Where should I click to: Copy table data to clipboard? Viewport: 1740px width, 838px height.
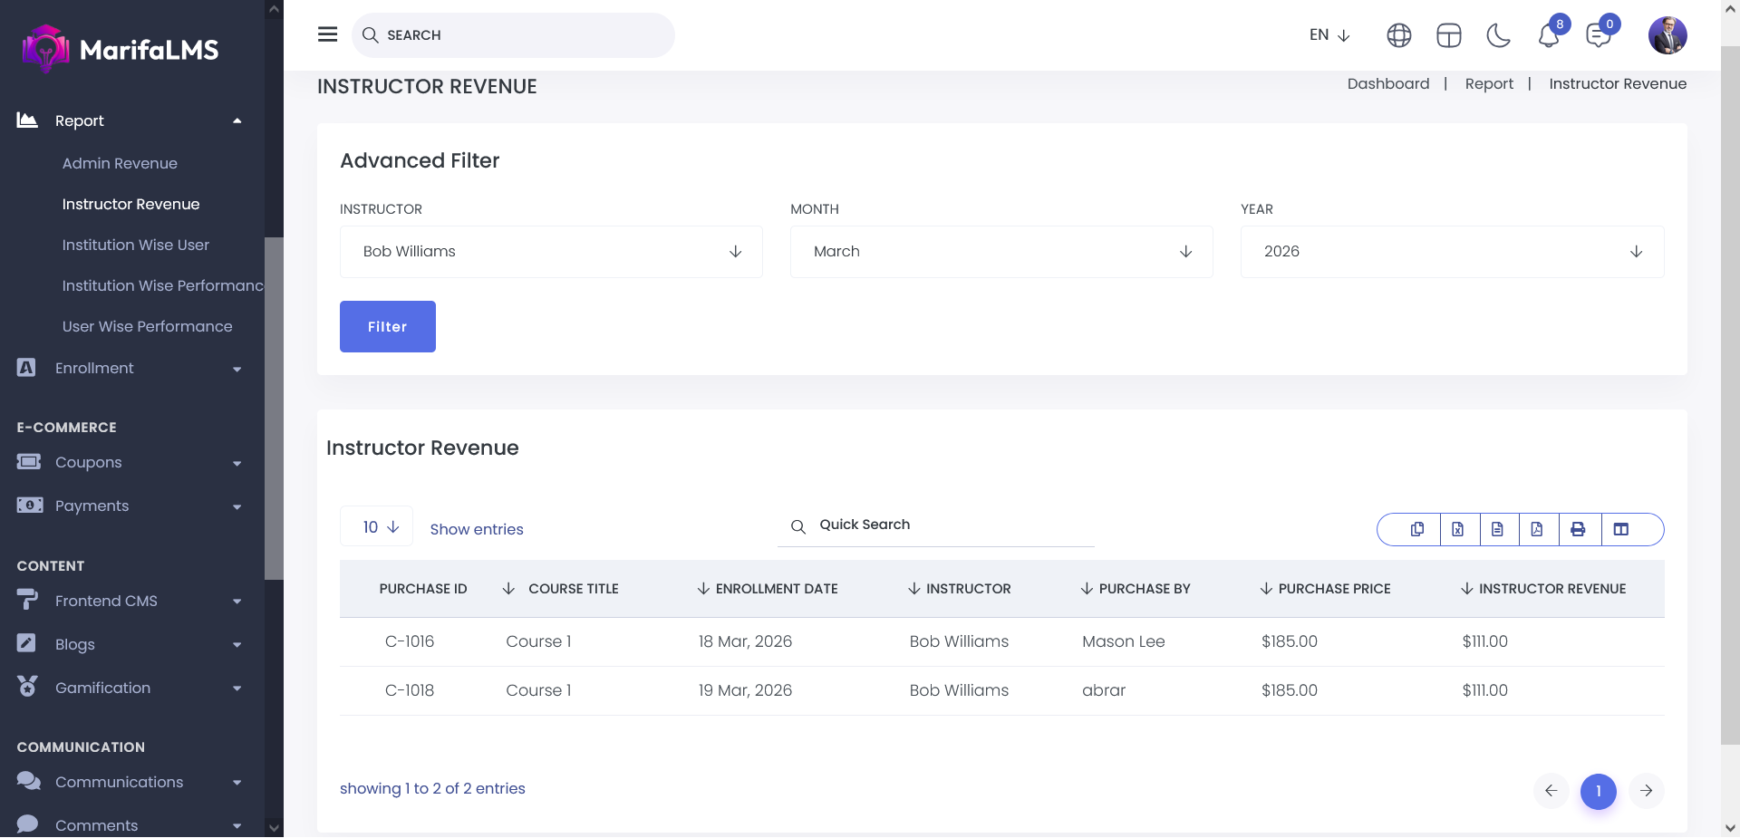click(x=1417, y=529)
